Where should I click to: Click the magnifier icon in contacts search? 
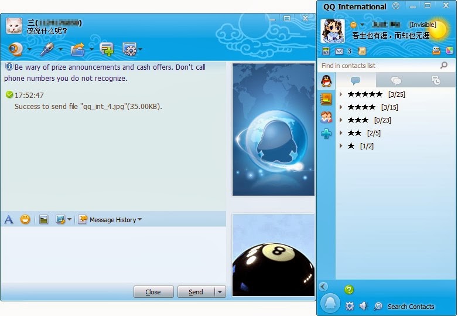click(x=444, y=65)
